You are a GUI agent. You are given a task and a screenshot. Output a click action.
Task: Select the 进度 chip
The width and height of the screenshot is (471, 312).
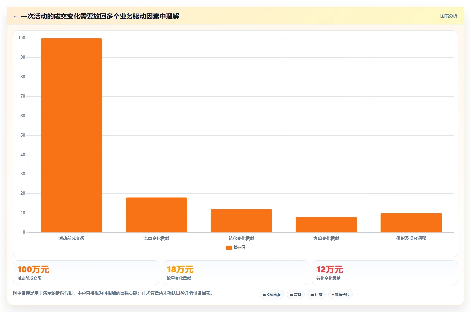pos(316,295)
